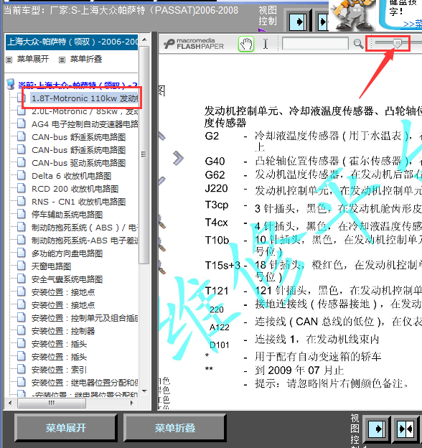Click the T121 entry in document list

click(217, 291)
